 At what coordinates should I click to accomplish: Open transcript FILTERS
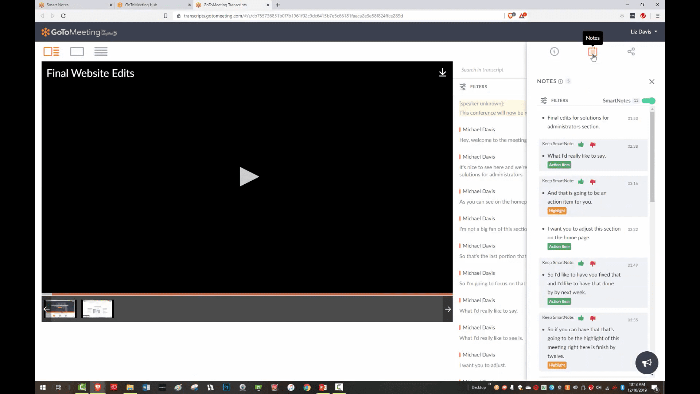pyautogui.click(x=473, y=86)
